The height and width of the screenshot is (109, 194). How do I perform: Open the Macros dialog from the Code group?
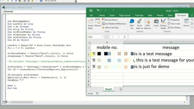pos(98,23)
